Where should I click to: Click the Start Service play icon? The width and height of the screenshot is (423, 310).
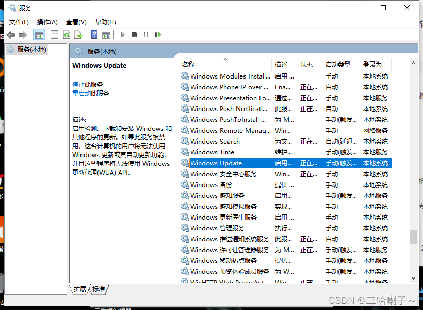(x=123, y=35)
